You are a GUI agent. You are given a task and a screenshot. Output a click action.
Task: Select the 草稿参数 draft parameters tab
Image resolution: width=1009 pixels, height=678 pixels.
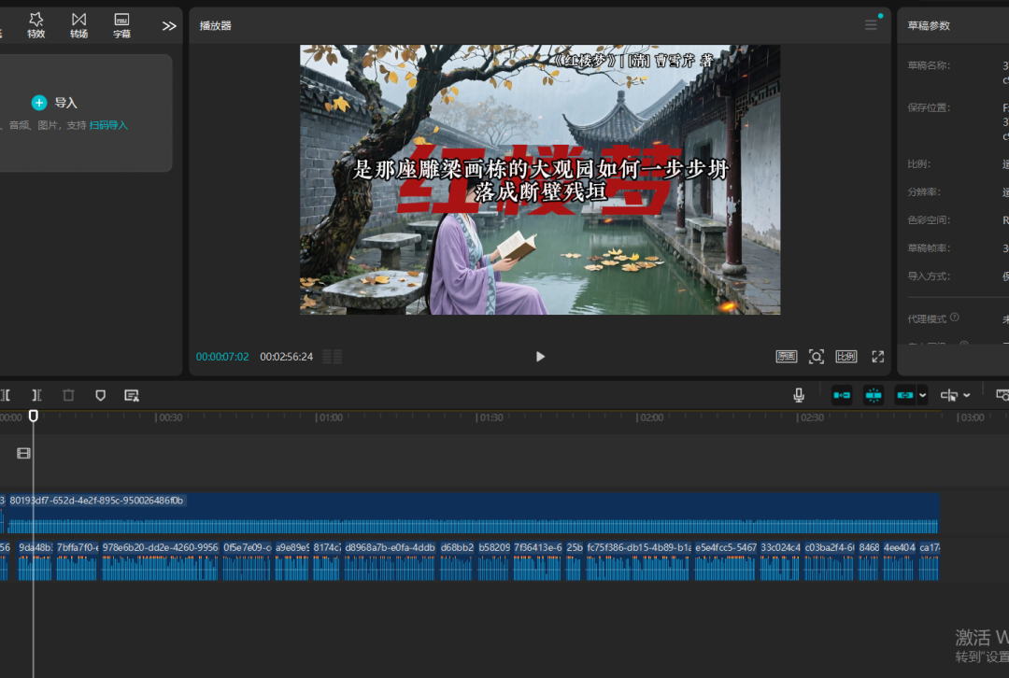[x=929, y=26]
